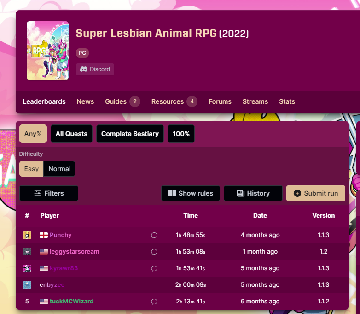Click US flag next to leggystarscream
Image resolution: width=360 pixels, height=314 pixels.
pyautogui.click(x=44, y=252)
